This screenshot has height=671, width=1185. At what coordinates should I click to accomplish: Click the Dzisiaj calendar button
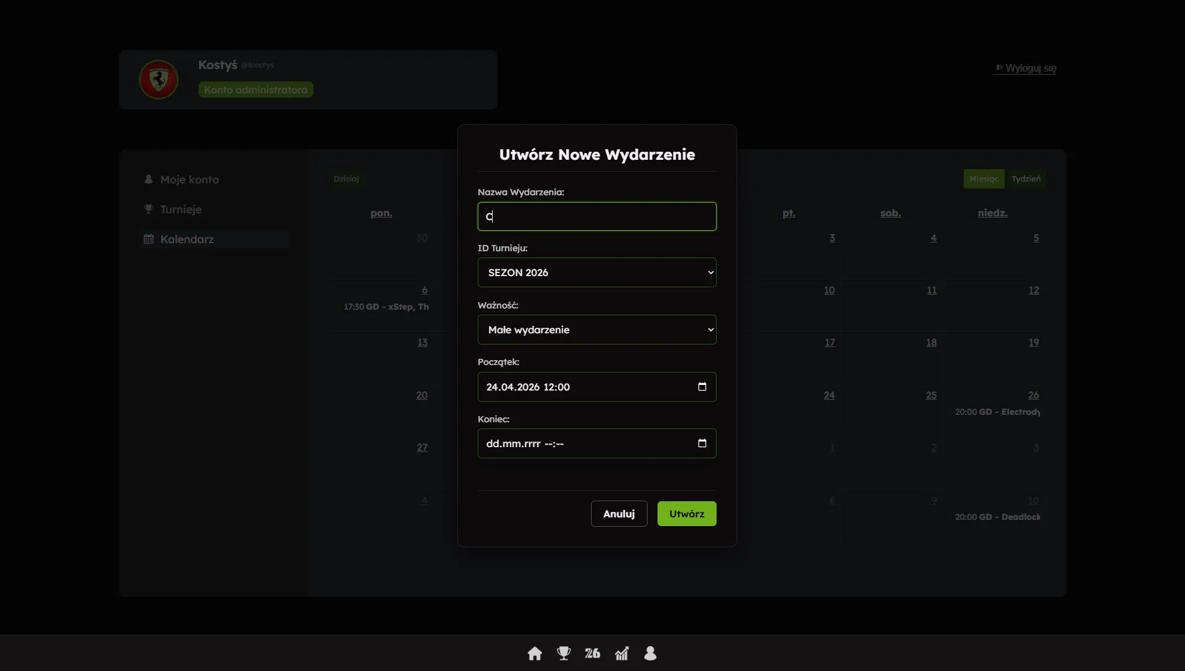(x=346, y=179)
